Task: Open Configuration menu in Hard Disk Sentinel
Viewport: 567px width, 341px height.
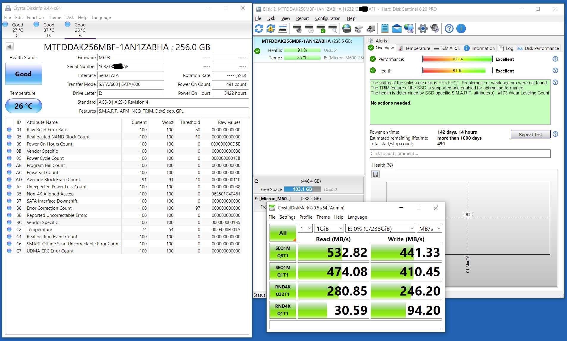Action: 328,18
